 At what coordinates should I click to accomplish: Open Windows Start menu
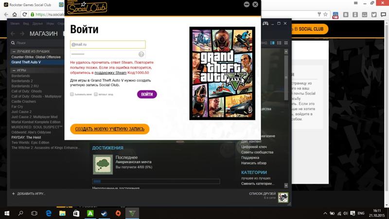tap(7, 213)
